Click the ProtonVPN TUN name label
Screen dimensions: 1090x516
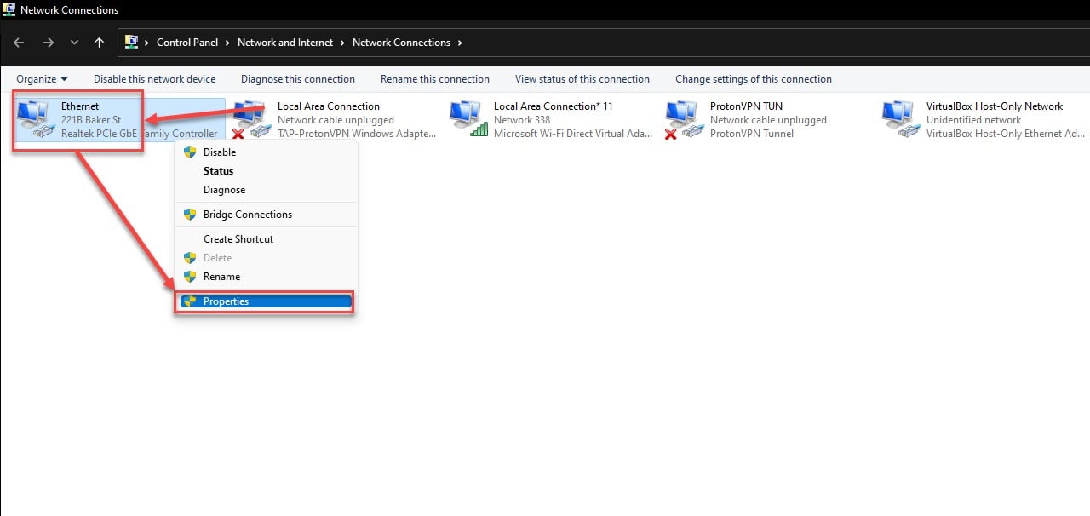tap(746, 106)
